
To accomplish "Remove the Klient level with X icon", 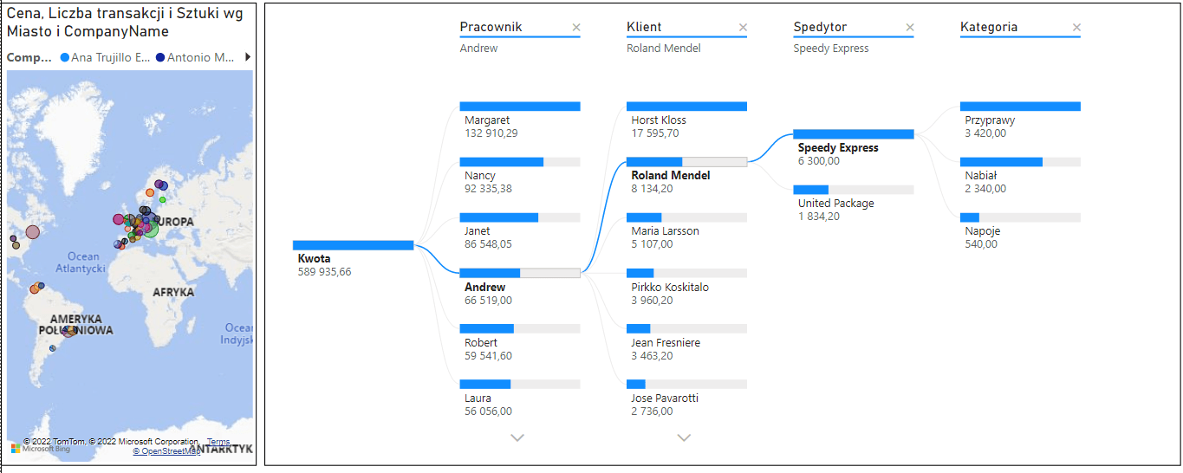I will 743,28.
